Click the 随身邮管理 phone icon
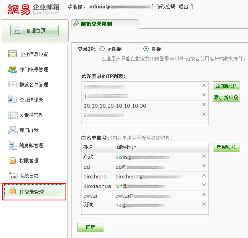248x238 pixels. [x=12, y=145]
